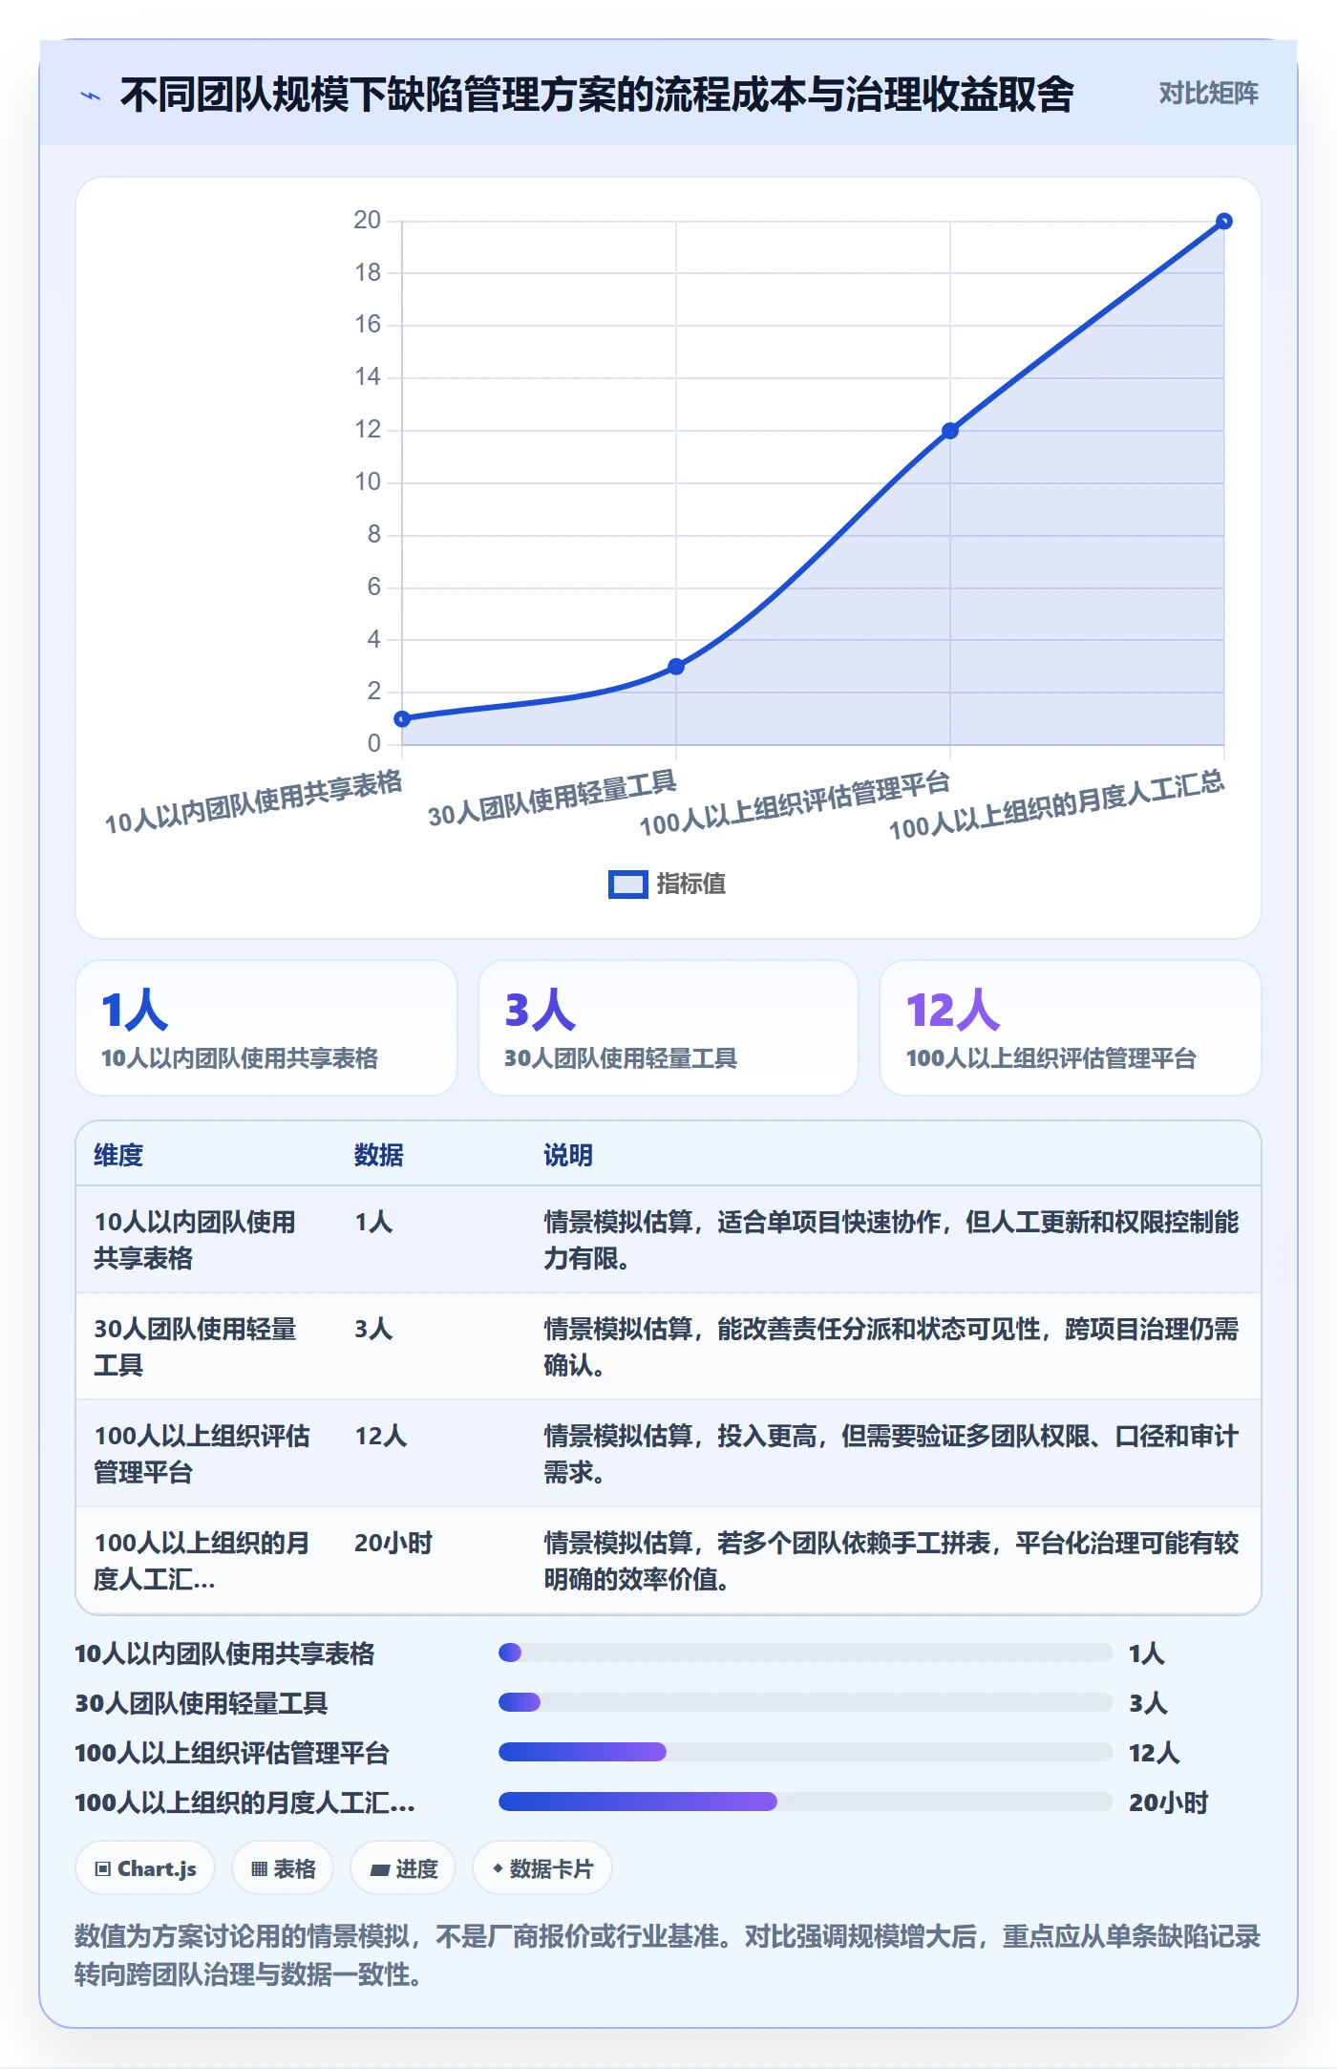Select chart data point at value 1
Viewport: 1337px width, 2069px height.
click(402, 718)
